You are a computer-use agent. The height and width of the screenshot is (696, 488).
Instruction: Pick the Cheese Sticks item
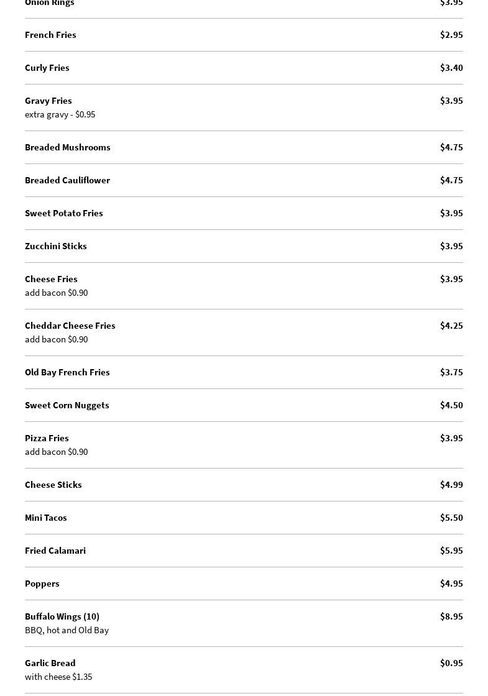(53, 485)
